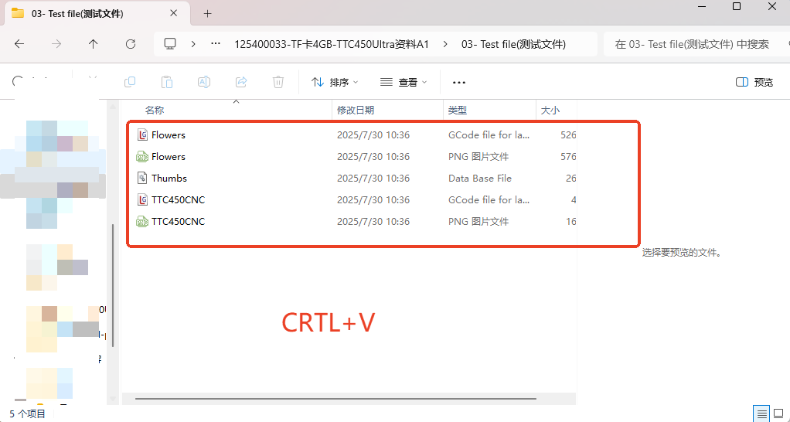Sort by 修改日期 column header
Image resolution: width=790 pixels, height=422 pixels.
pos(356,111)
